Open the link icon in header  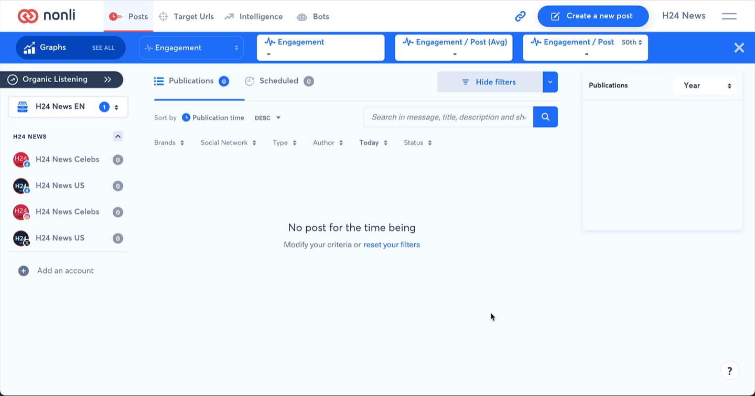[x=520, y=16]
